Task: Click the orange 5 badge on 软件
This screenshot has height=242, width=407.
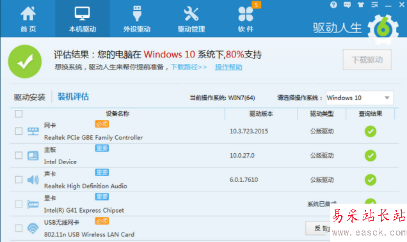Action: pos(256,4)
